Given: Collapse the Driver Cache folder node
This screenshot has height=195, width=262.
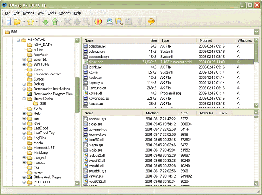Looking at the screenshot, I should (24, 99).
